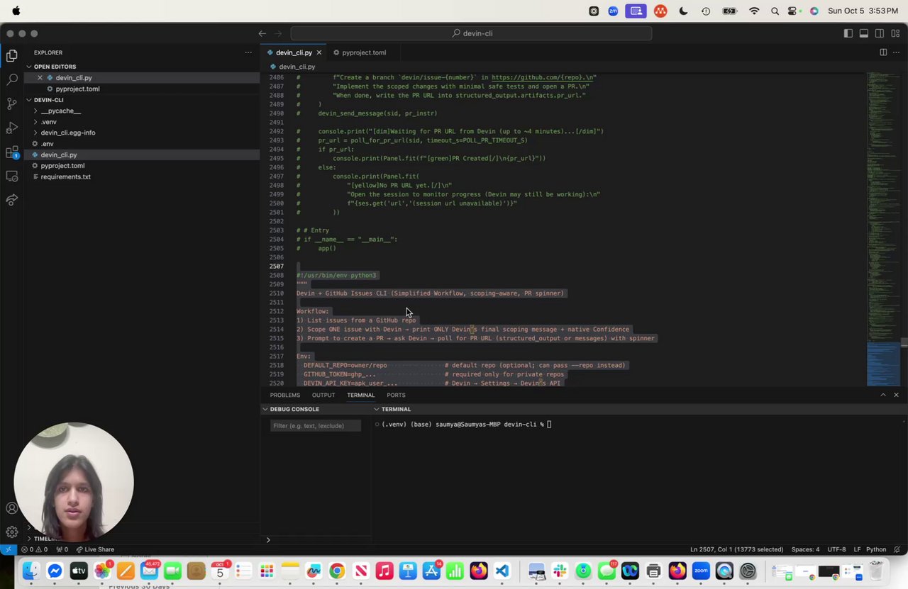This screenshot has width=908, height=589.
Task: Open the Apple menu
Action: pyautogui.click(x=16, y=11)
